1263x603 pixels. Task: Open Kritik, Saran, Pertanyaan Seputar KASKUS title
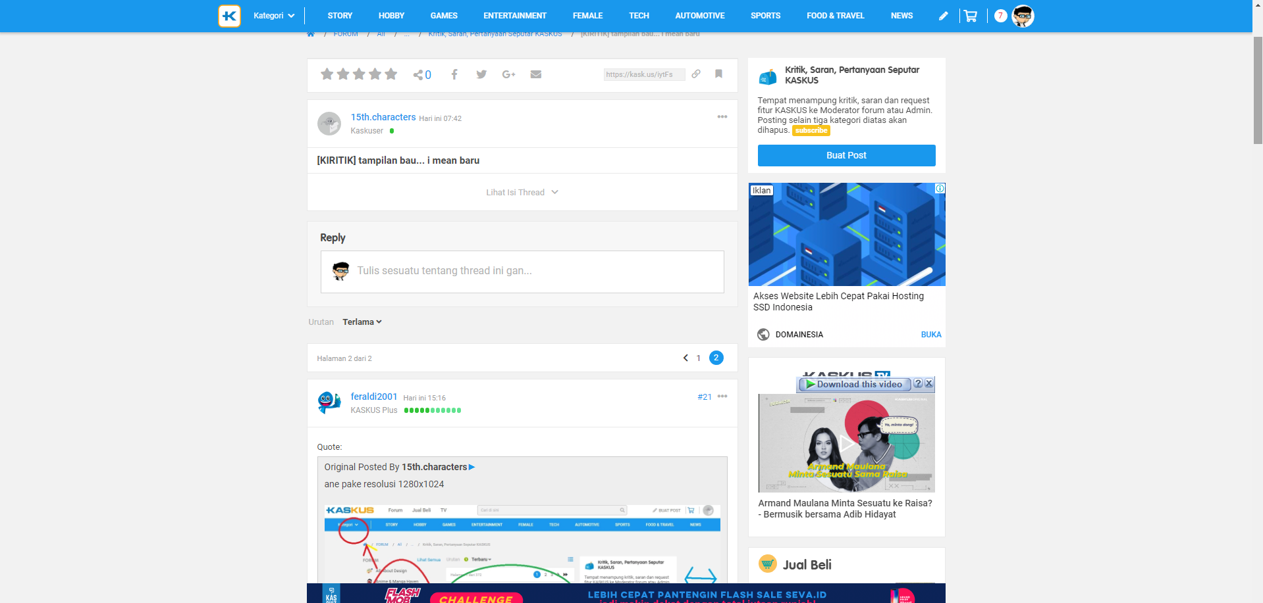852,75
